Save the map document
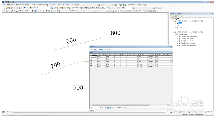Image resolution: width=216 pixels, height=118 pixels. pyautogui.click(x=9, y=8)
